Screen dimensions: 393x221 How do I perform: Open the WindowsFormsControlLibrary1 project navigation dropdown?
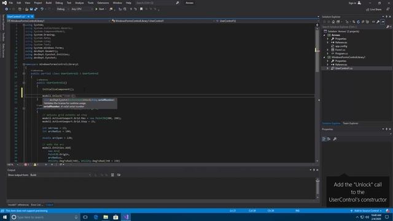59,21
